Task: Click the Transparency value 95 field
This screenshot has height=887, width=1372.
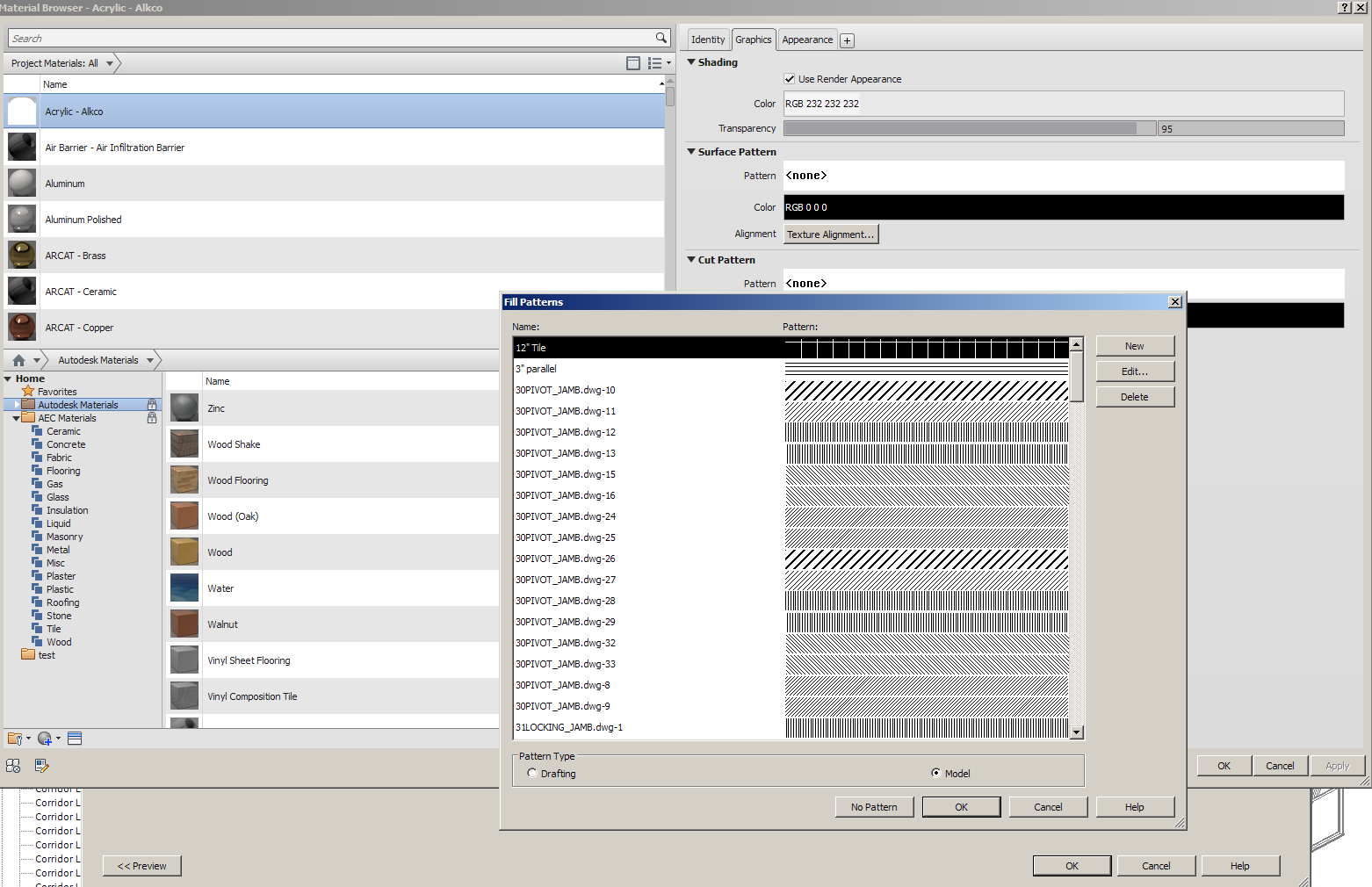Action: click(1251, 128)
